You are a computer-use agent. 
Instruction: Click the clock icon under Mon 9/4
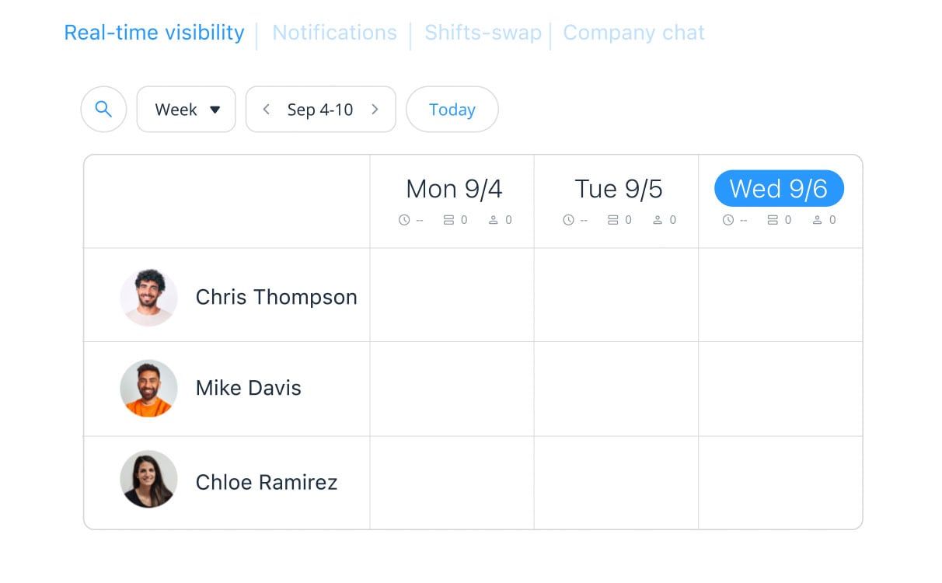click(x=403, y=219)
